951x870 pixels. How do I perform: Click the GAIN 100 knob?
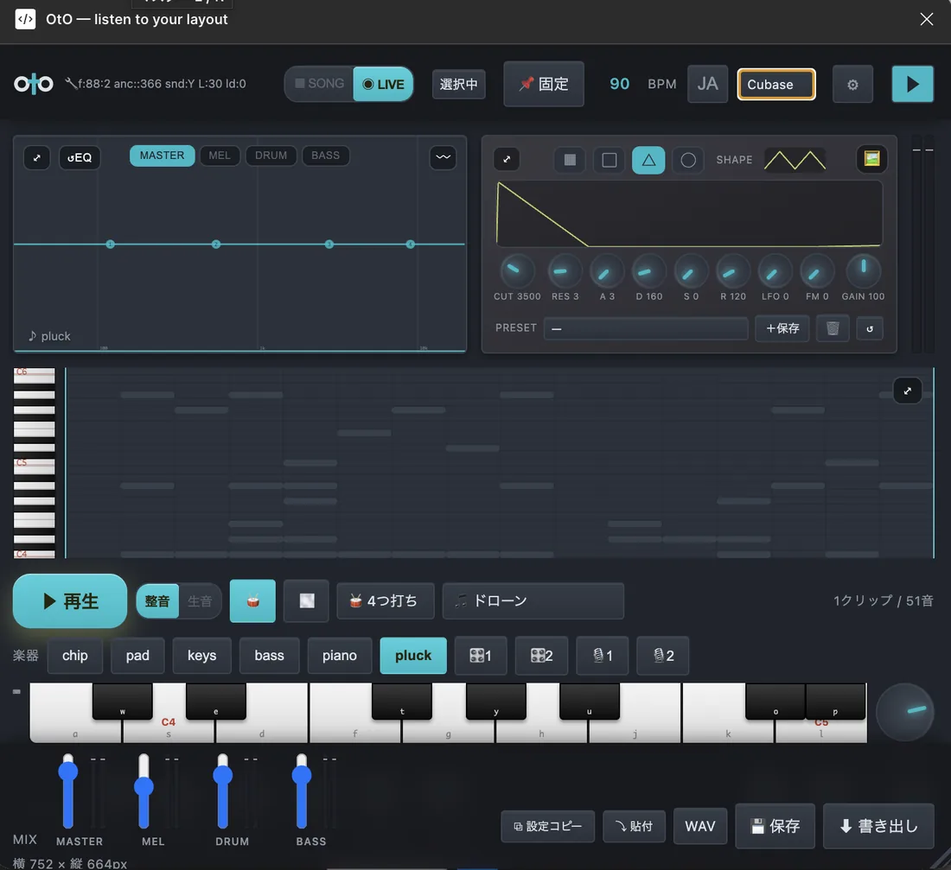click(x=863, y=270)
